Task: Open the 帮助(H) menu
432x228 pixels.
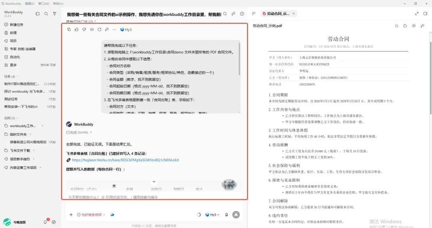Action: (x=58, y=4)
